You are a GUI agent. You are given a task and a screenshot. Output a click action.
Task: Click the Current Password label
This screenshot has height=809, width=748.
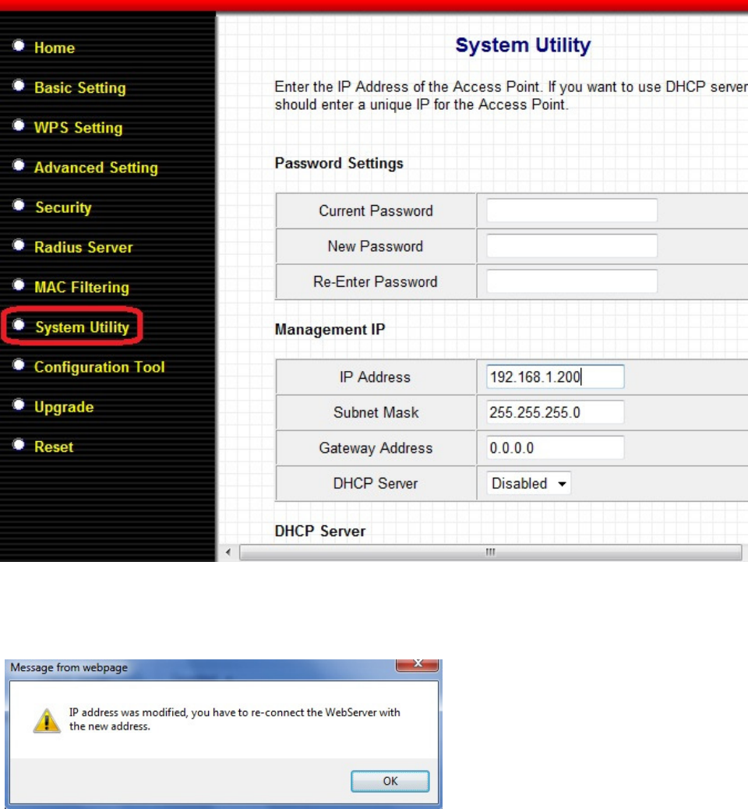(376, 211)
